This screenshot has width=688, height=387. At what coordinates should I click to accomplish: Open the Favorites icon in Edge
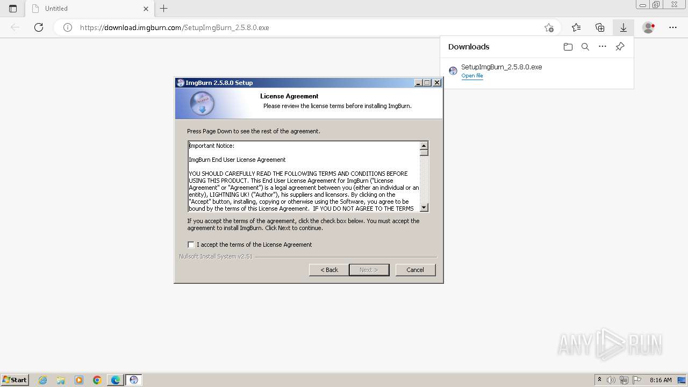[576, 27]
